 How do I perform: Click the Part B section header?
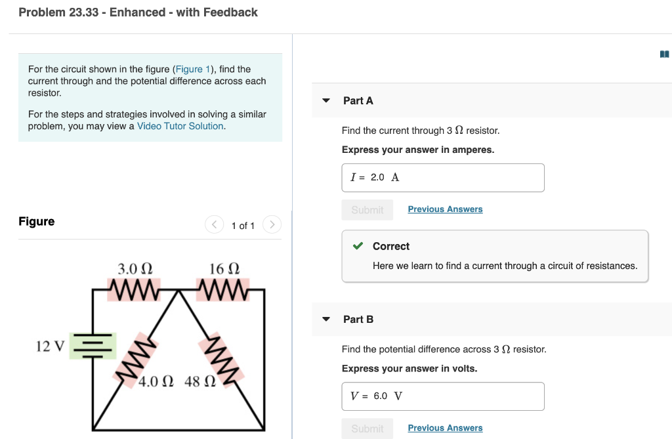[x=358, y=319]
